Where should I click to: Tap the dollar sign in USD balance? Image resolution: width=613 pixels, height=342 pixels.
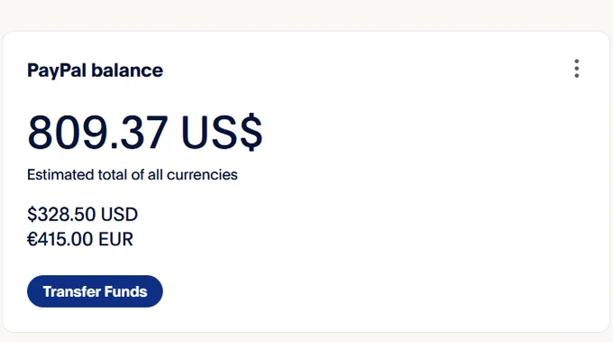coord(32,214)
